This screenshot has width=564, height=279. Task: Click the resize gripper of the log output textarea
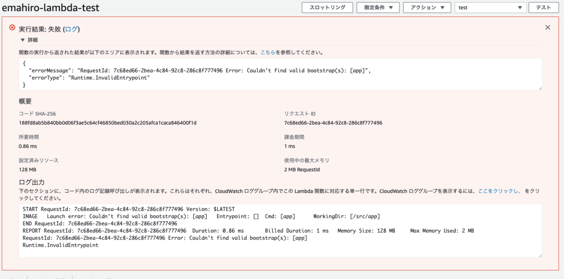coord(540,255)
